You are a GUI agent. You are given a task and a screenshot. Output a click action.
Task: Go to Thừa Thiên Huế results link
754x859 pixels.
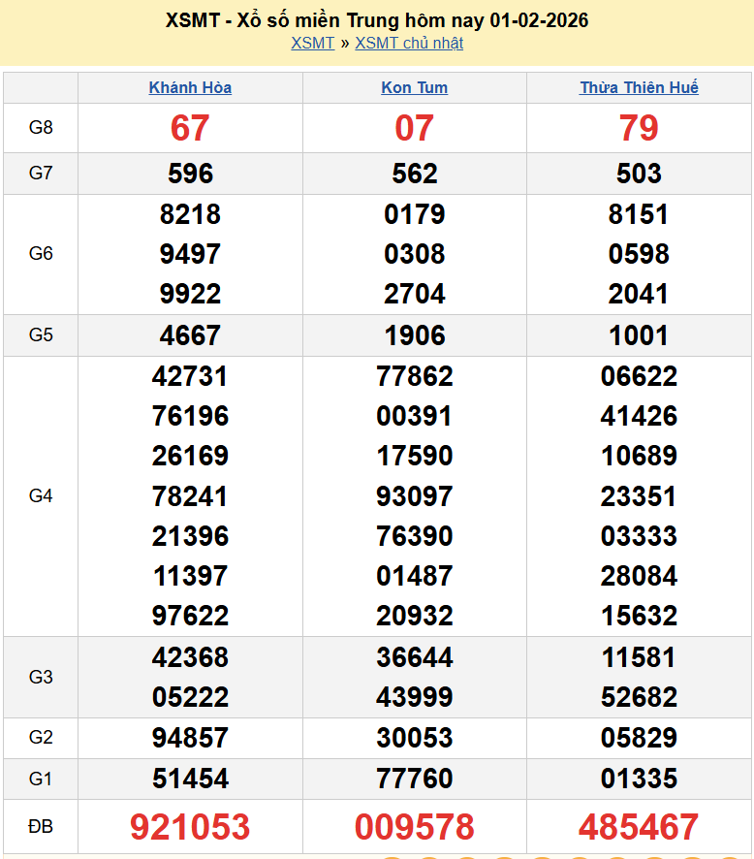coord(639,87)
